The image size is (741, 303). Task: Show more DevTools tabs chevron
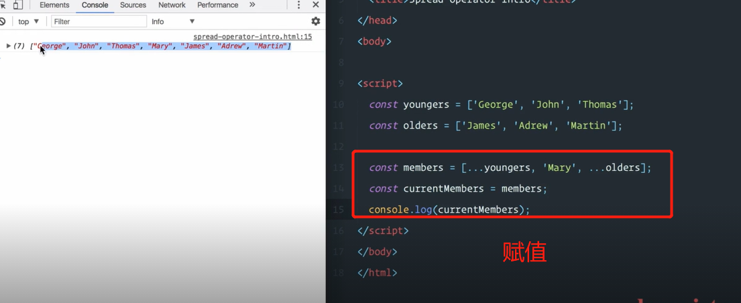[x=252, y=5]
